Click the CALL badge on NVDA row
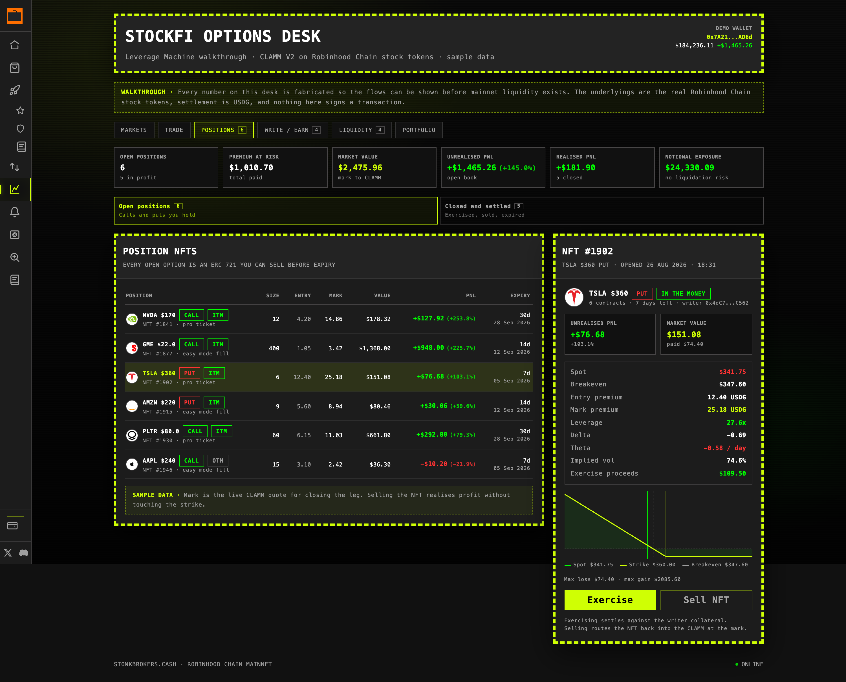Viewport: 846px width, 682px height. click(191, 315)
